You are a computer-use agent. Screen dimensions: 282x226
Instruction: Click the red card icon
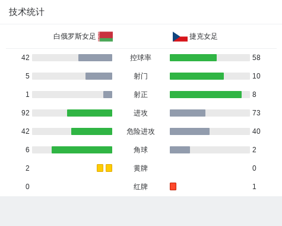[173, 186]
